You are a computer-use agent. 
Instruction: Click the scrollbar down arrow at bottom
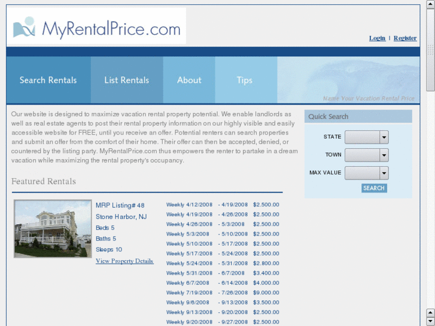coord(431,321)
